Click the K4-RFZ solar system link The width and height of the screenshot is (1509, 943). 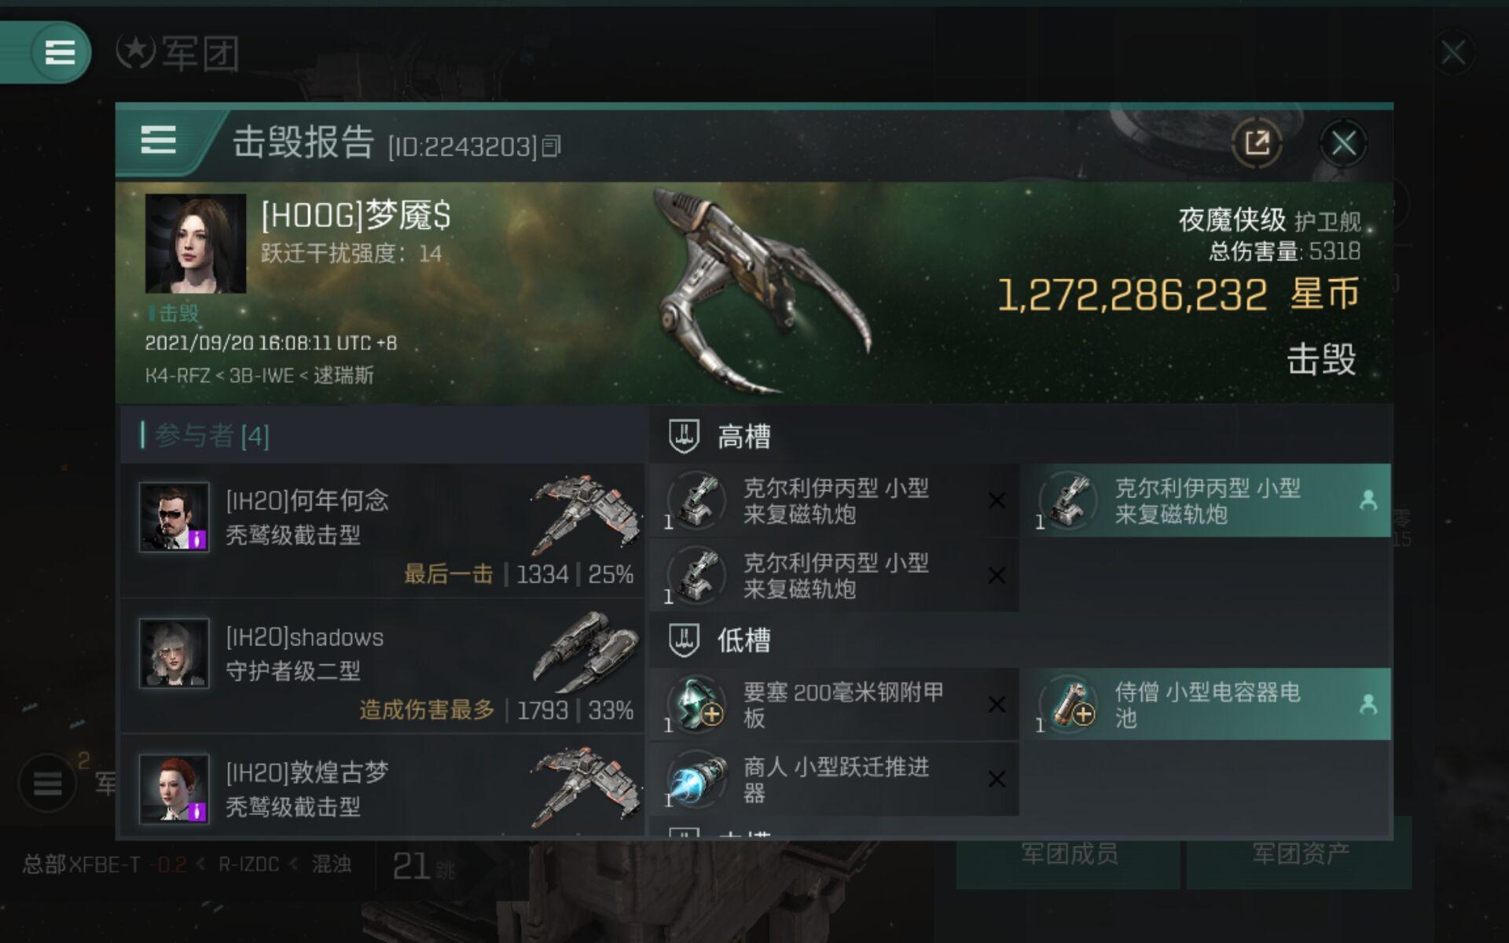coord(177,376)
